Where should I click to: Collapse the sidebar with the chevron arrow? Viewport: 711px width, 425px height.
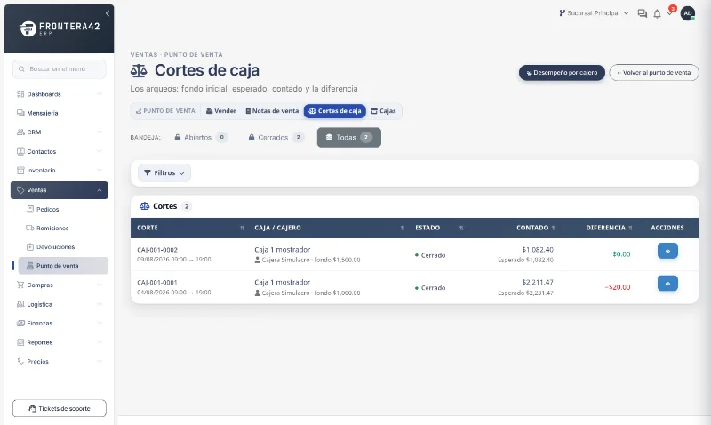coord(108,13)
